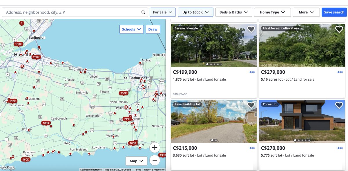This screenshot has height=171, width=348.
Task: Click the Burlington map label
Action: tap(37, 38)
